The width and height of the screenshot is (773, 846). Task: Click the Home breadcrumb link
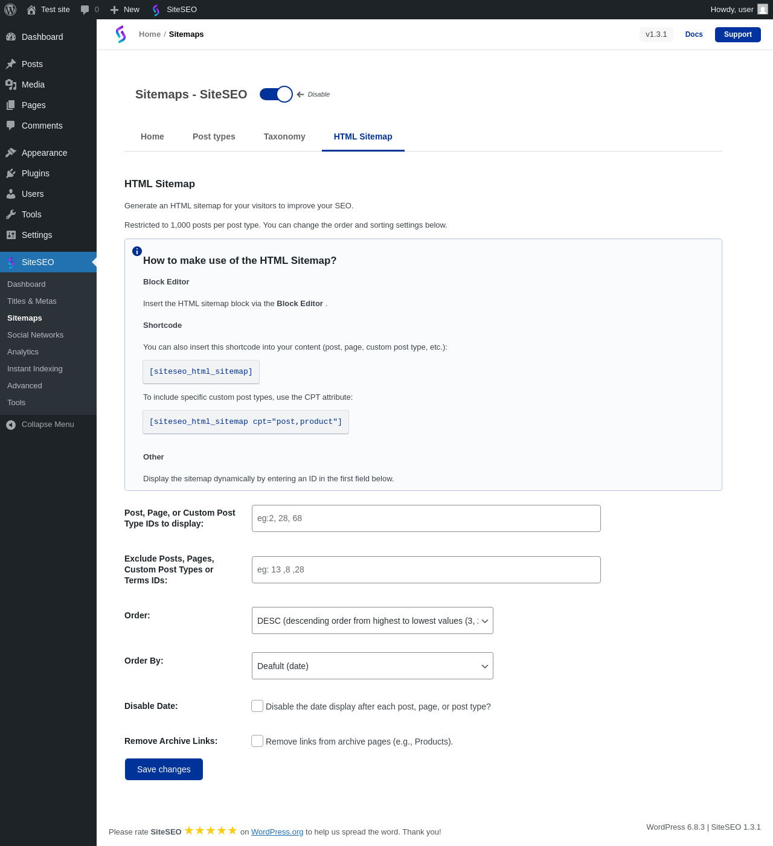click(x=150, y=34)
